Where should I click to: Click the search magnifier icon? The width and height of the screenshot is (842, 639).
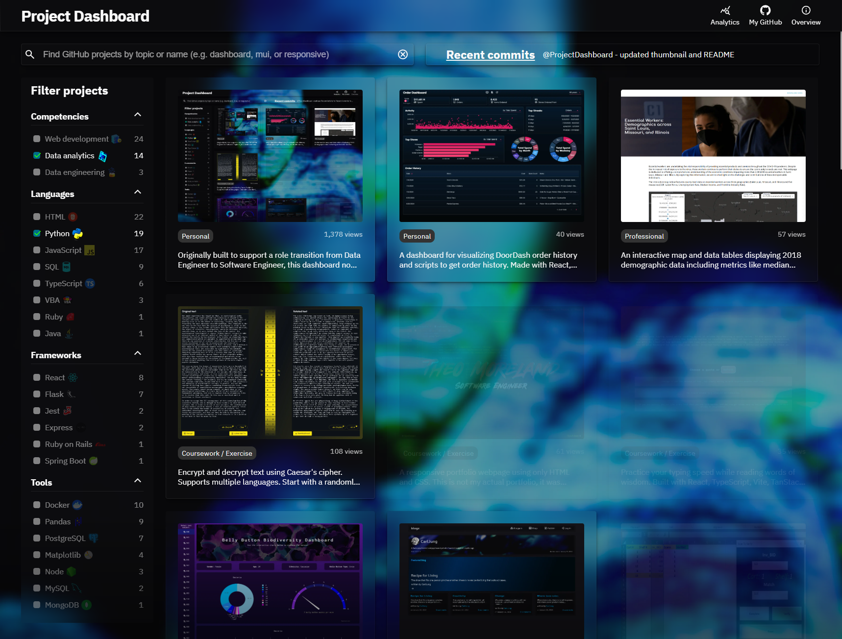click(30, 54)
